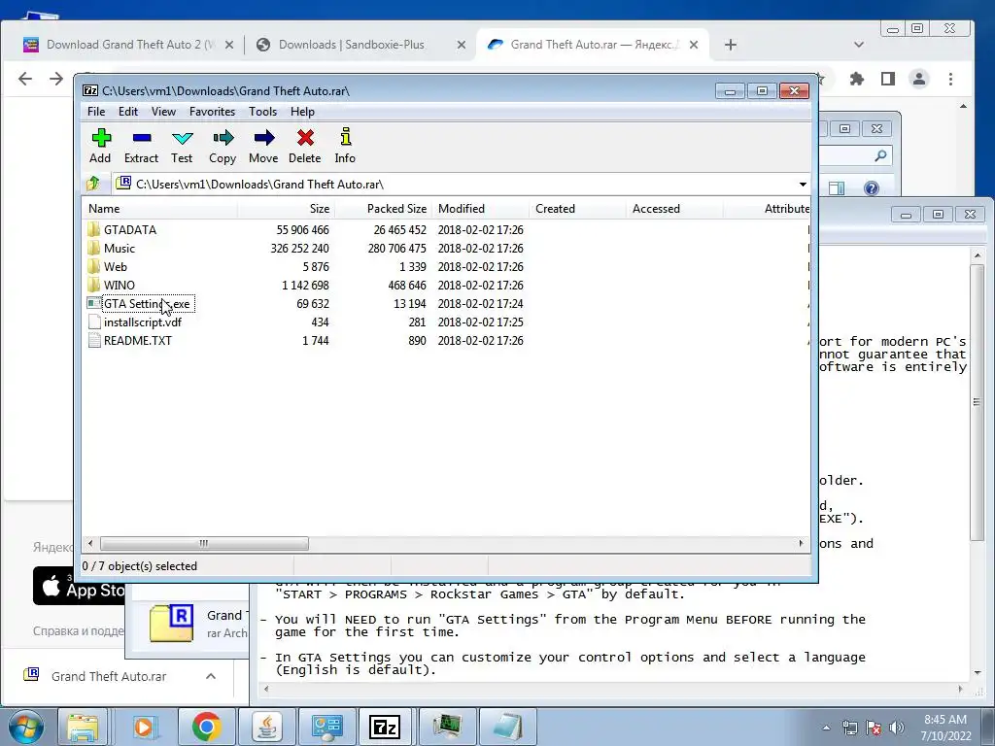The image size is (995, 746).
Task: Open the Windows Start button
Action: [x=26, y=727]
